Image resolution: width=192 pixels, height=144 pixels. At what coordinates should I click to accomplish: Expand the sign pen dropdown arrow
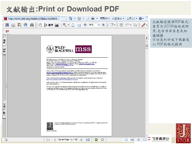(x=147, y=25)
